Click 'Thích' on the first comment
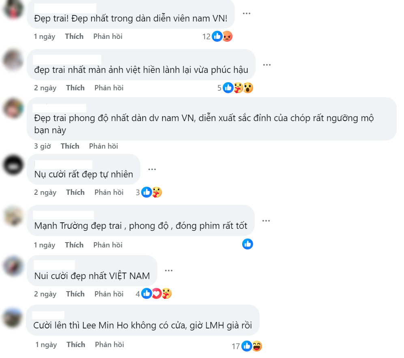 74,36
